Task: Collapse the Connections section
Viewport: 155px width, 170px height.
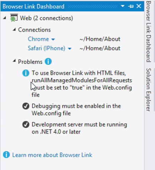Action: click(14, 29)
